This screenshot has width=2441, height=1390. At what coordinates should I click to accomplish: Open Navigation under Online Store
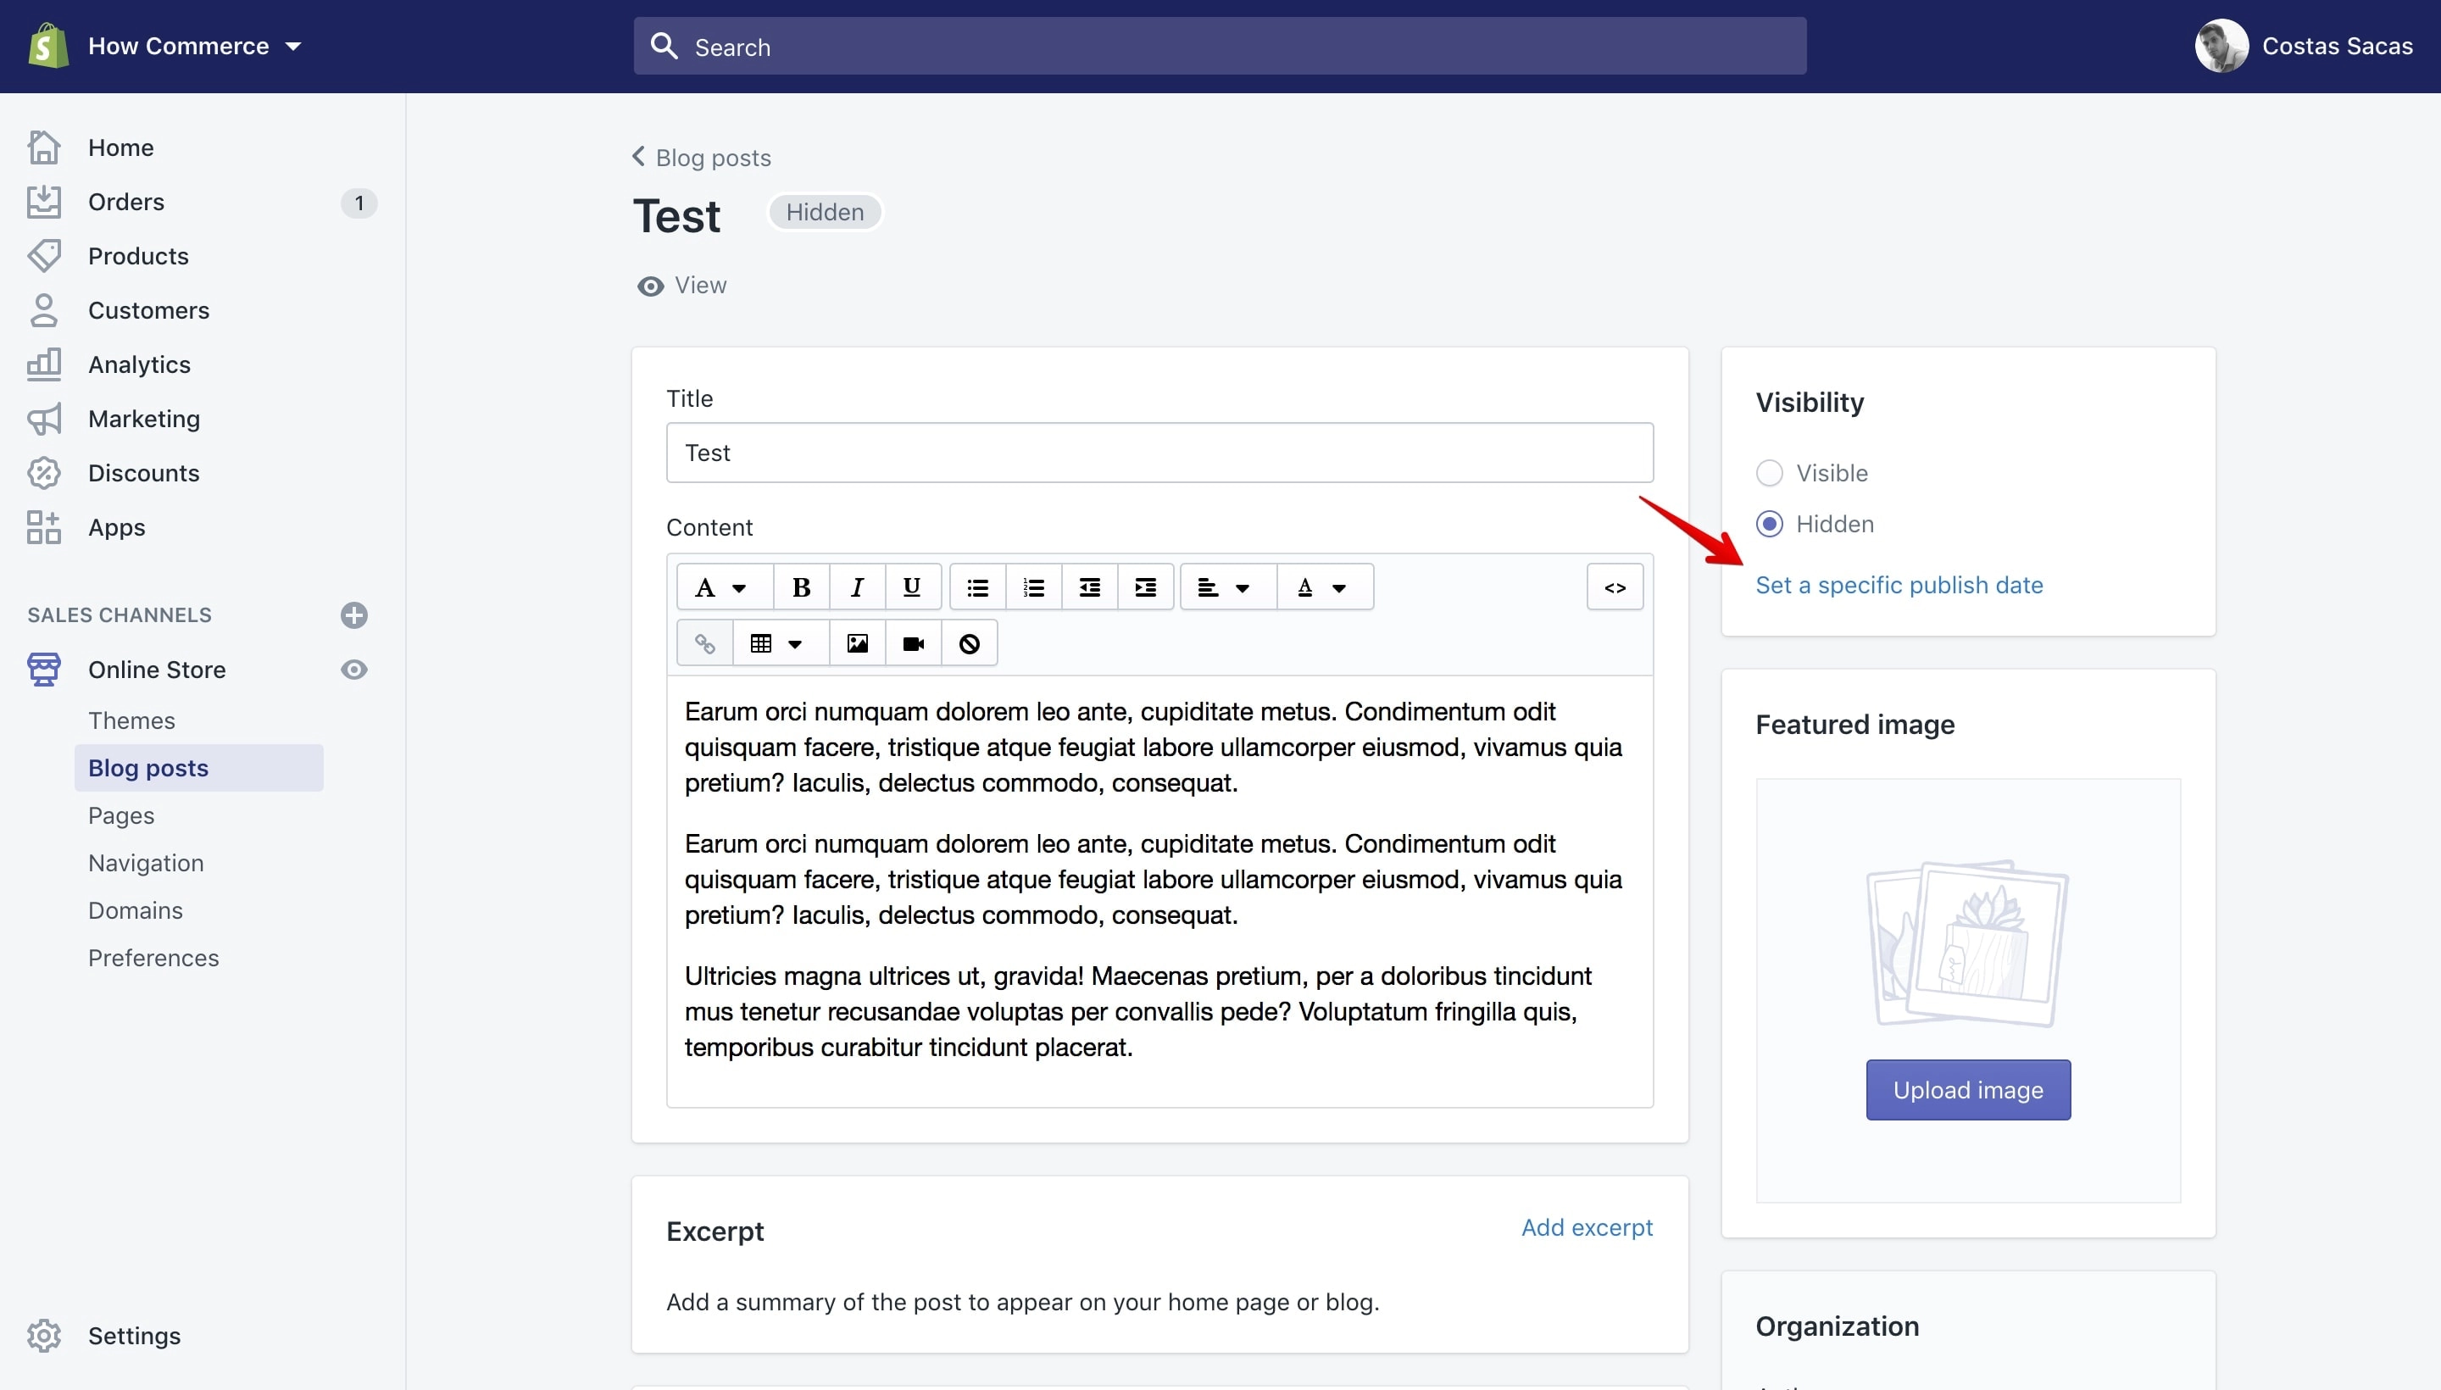[146, 863]
